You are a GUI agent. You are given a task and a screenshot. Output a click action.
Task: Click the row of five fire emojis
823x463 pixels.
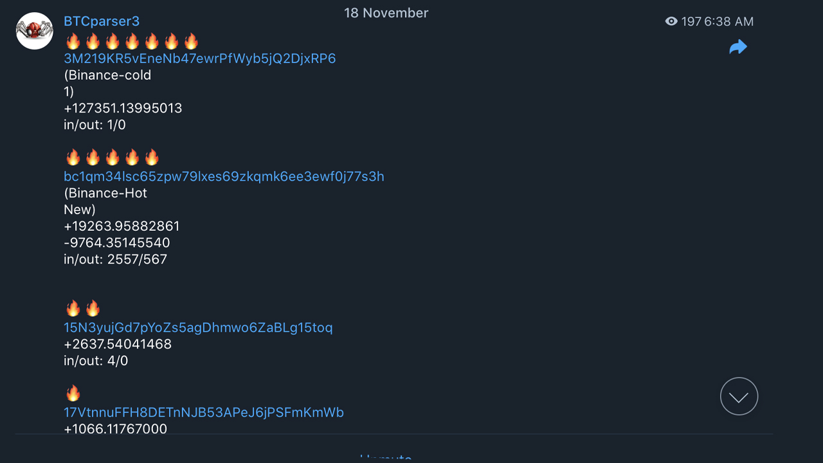[x=112, y=158]
